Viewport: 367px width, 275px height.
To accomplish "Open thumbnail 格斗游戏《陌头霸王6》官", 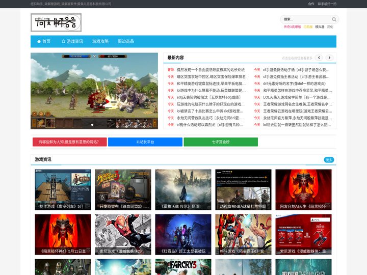I will click(x=243, y=234).
